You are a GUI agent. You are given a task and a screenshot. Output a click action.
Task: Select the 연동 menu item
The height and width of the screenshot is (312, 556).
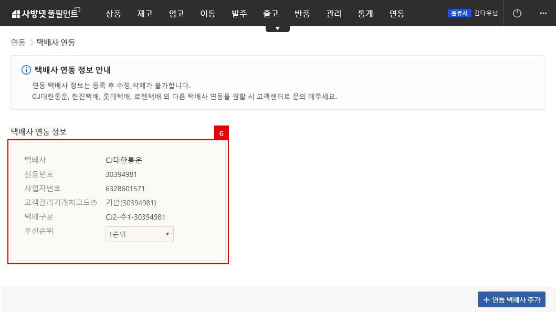coord(397,14)
